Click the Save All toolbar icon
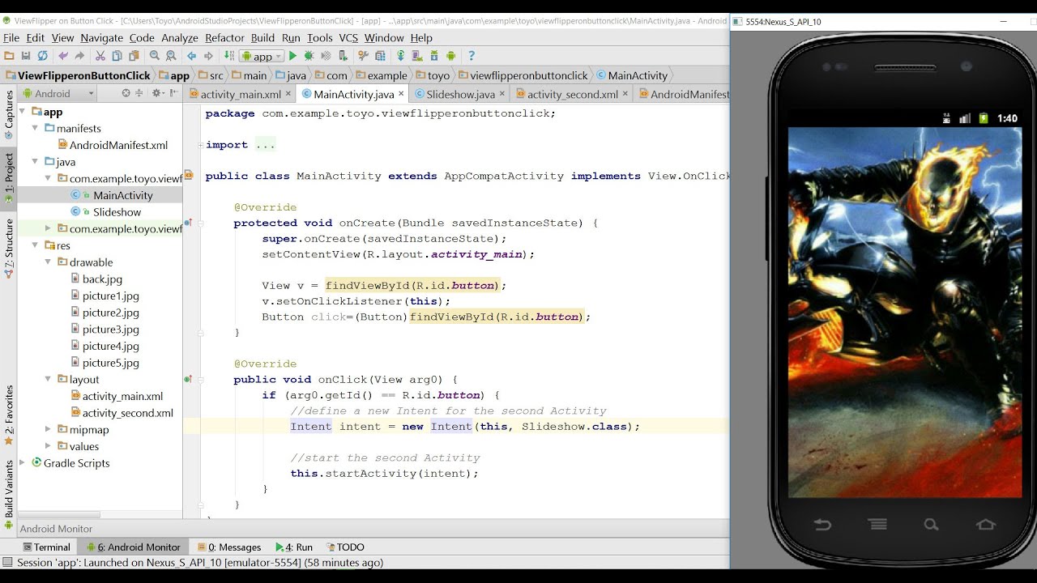The image size is (1037, 583). coord(26,56)
